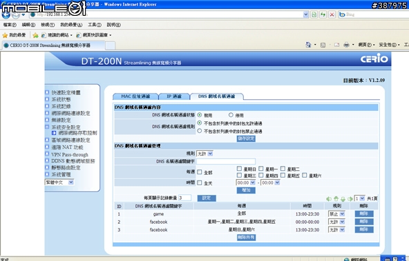Click the green right arrow pagination icon
Screen dimensions: 409x261
coord(350,199)
